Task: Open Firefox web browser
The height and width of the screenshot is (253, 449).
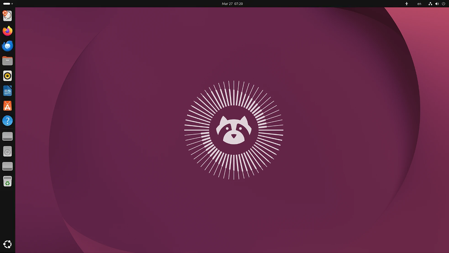Action: click(x=7, y=31)
